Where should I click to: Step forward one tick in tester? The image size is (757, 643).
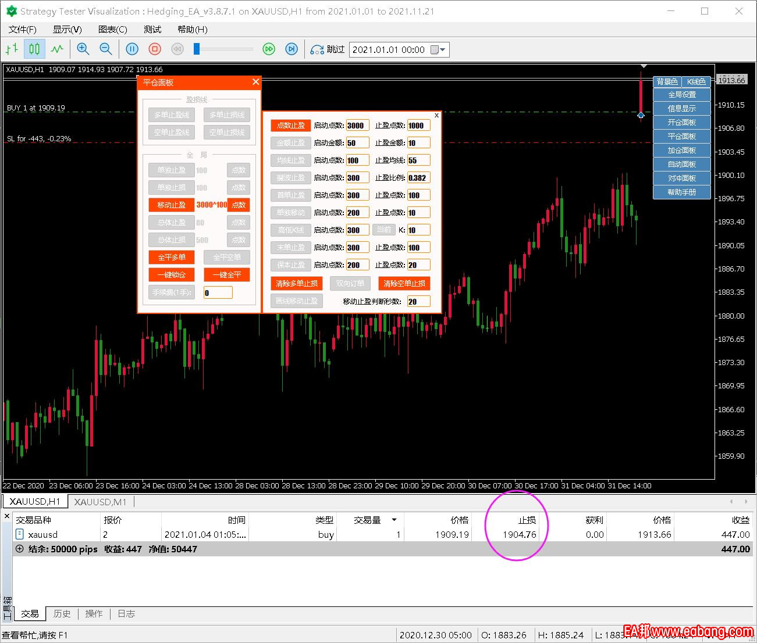coord(292,49)
